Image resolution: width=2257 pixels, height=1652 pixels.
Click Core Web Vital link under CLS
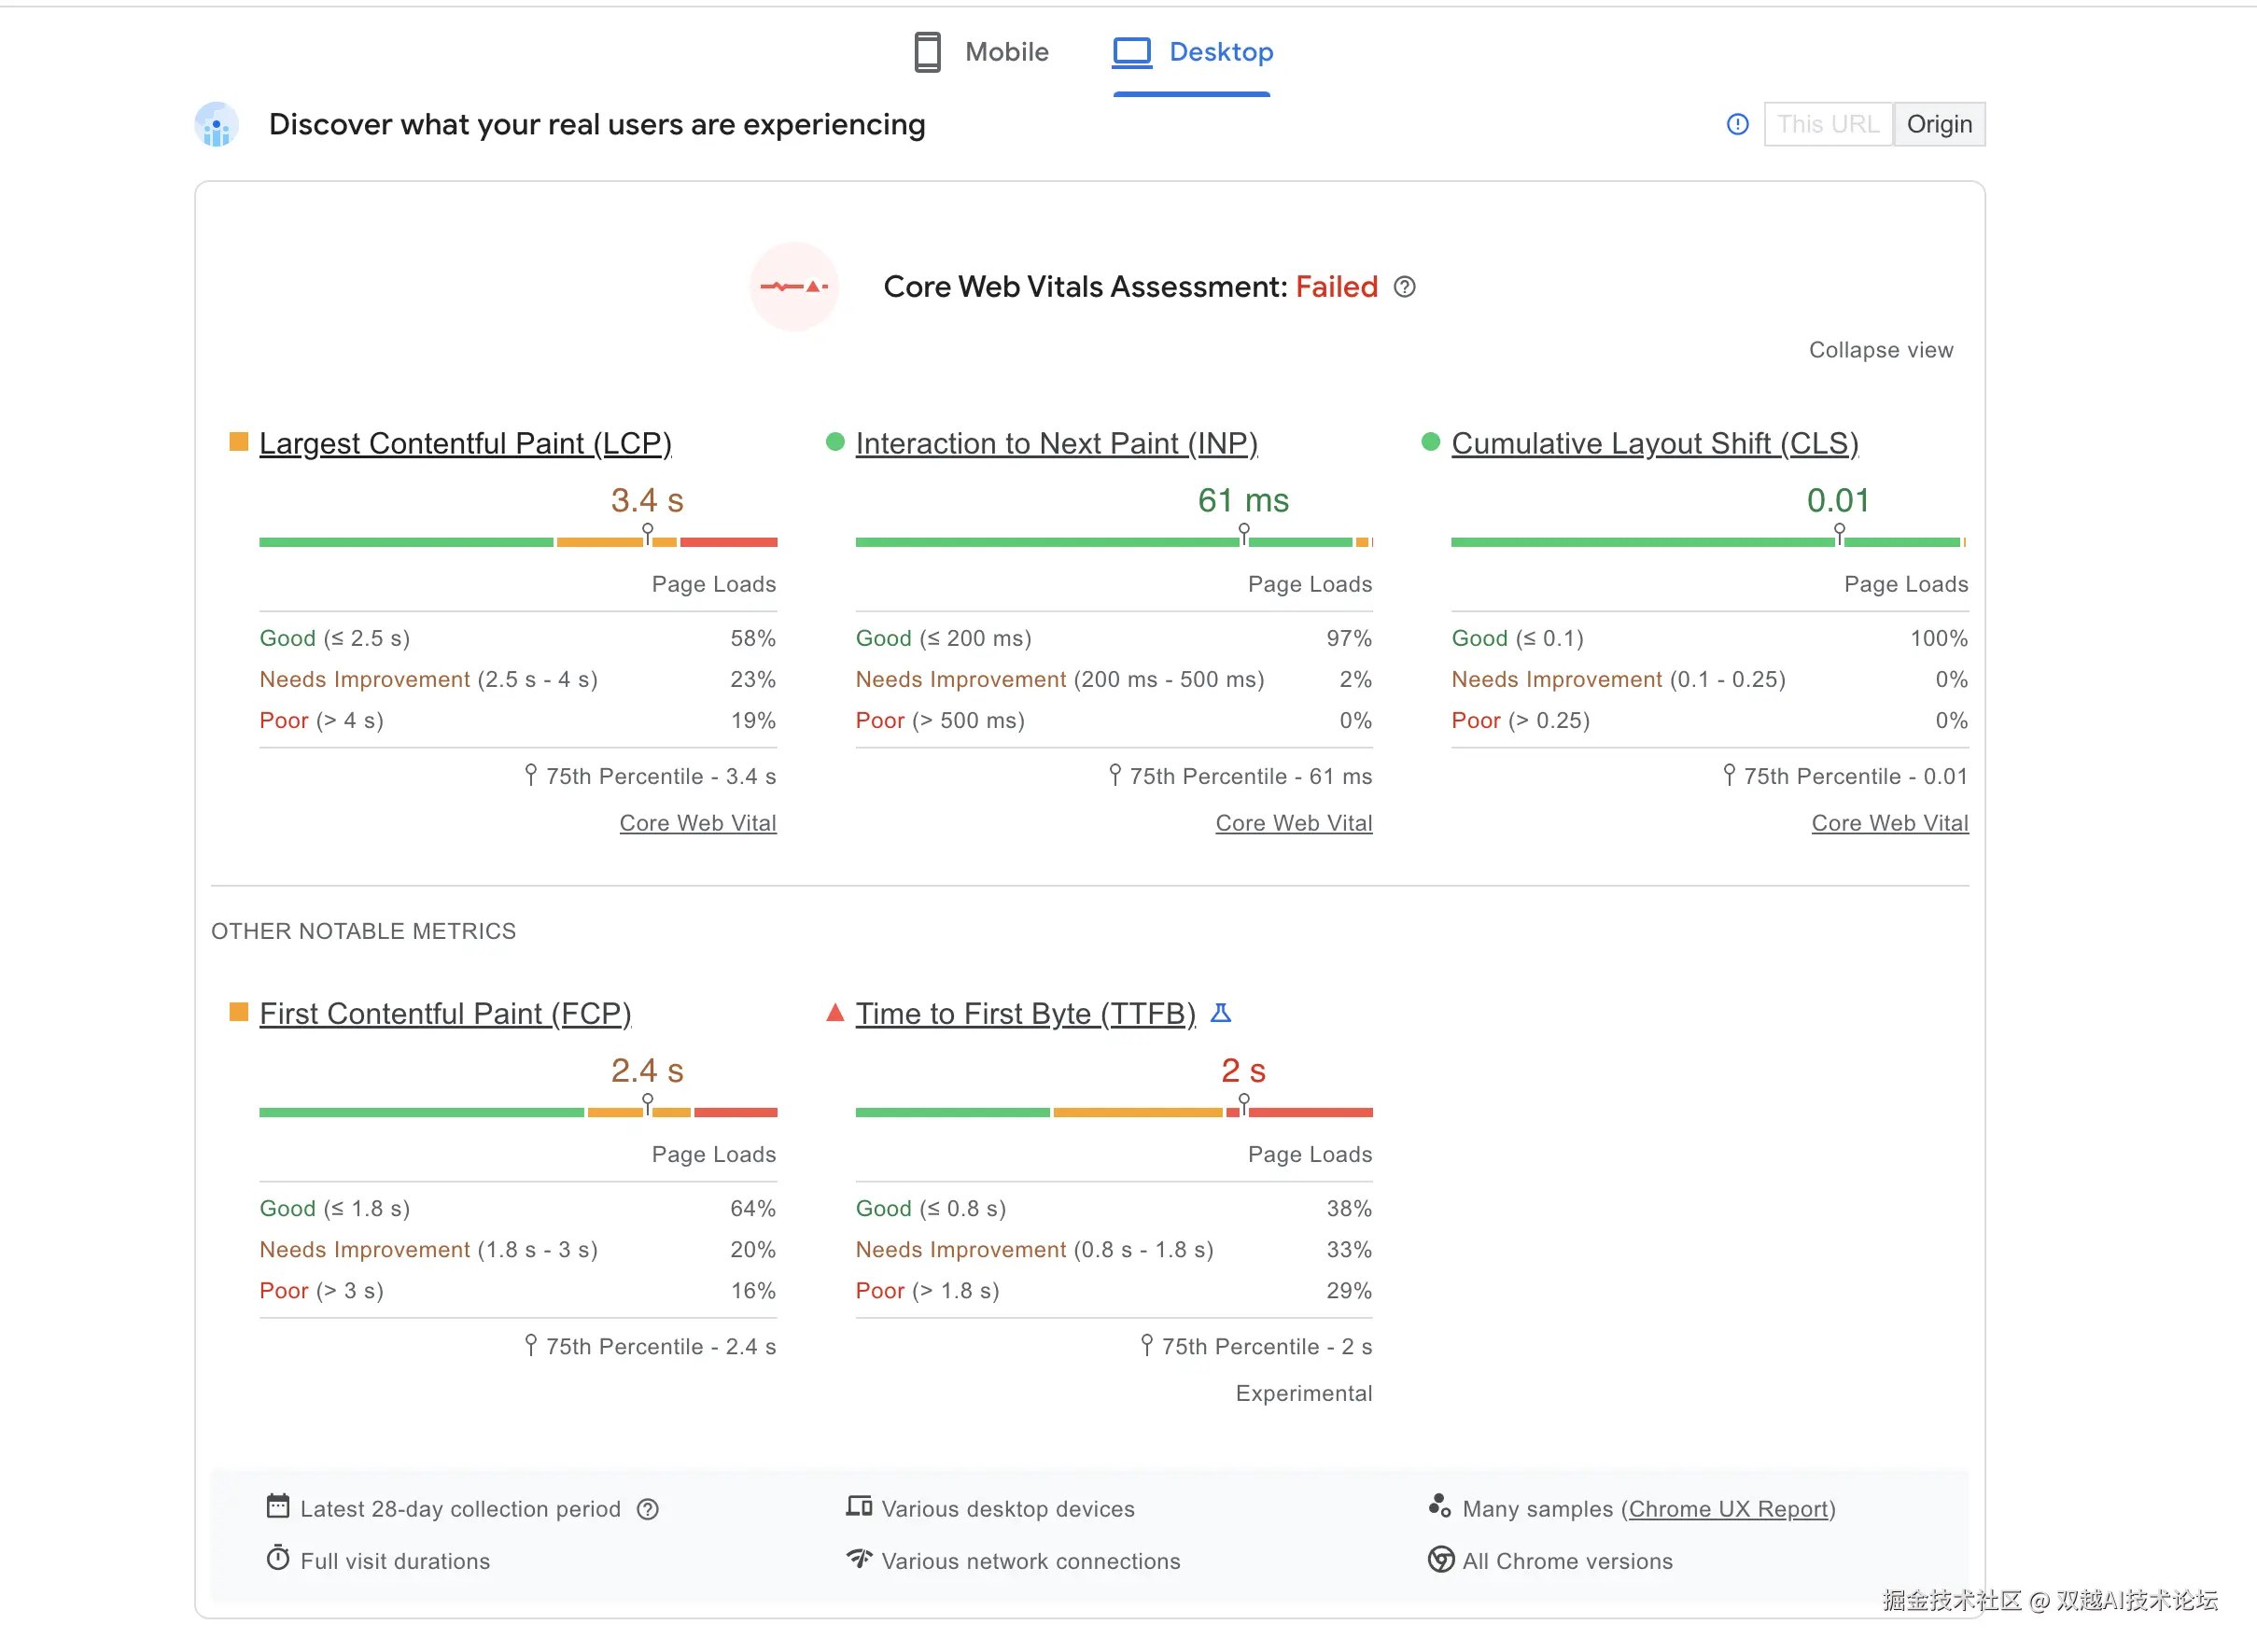(1889, 823)
